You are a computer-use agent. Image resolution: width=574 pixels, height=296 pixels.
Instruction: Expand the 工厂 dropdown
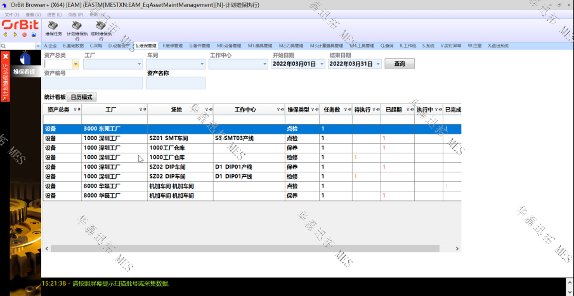140,64
